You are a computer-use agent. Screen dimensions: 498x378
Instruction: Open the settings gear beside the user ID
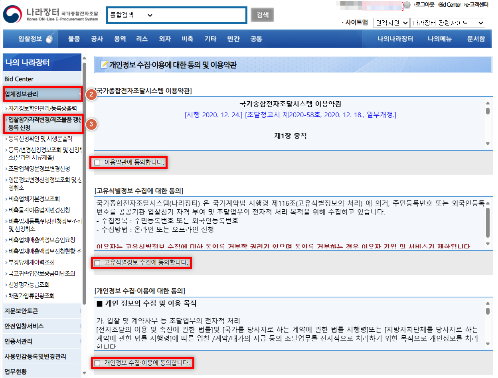point(407,5)
